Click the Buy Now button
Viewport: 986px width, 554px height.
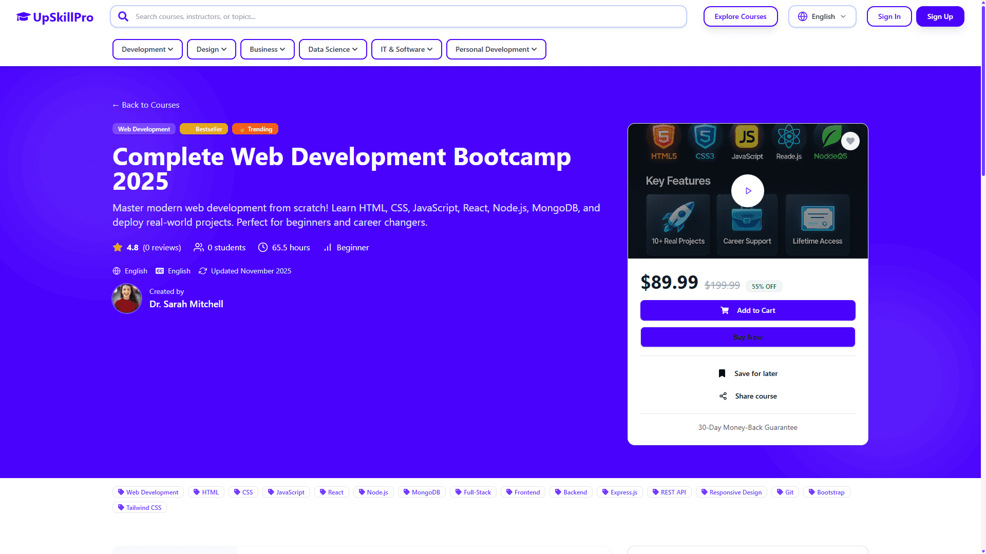point(748,337)
